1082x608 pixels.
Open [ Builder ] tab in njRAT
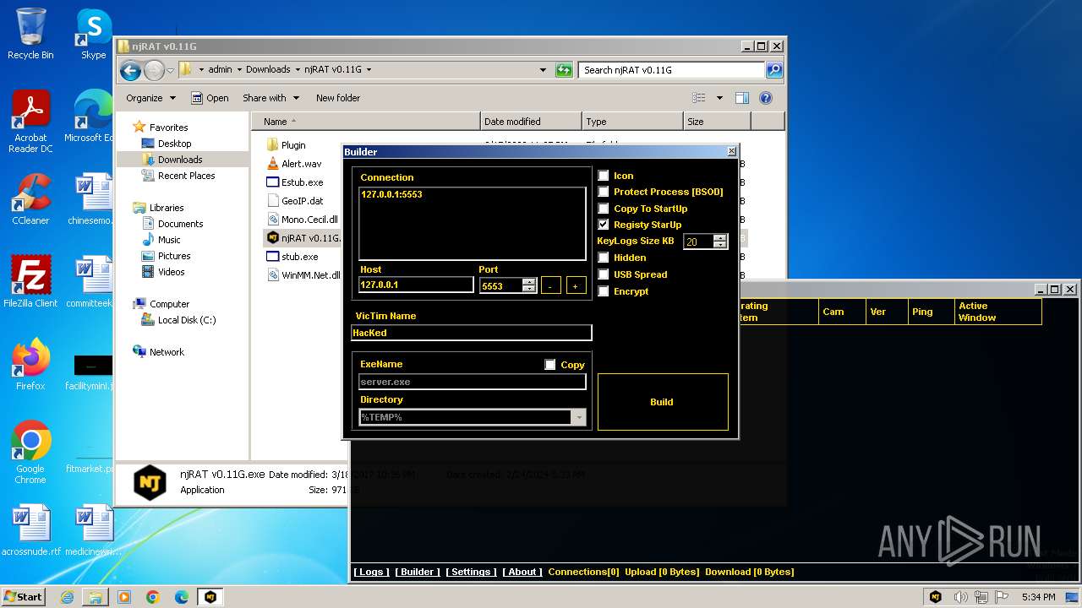coord(418,572)
